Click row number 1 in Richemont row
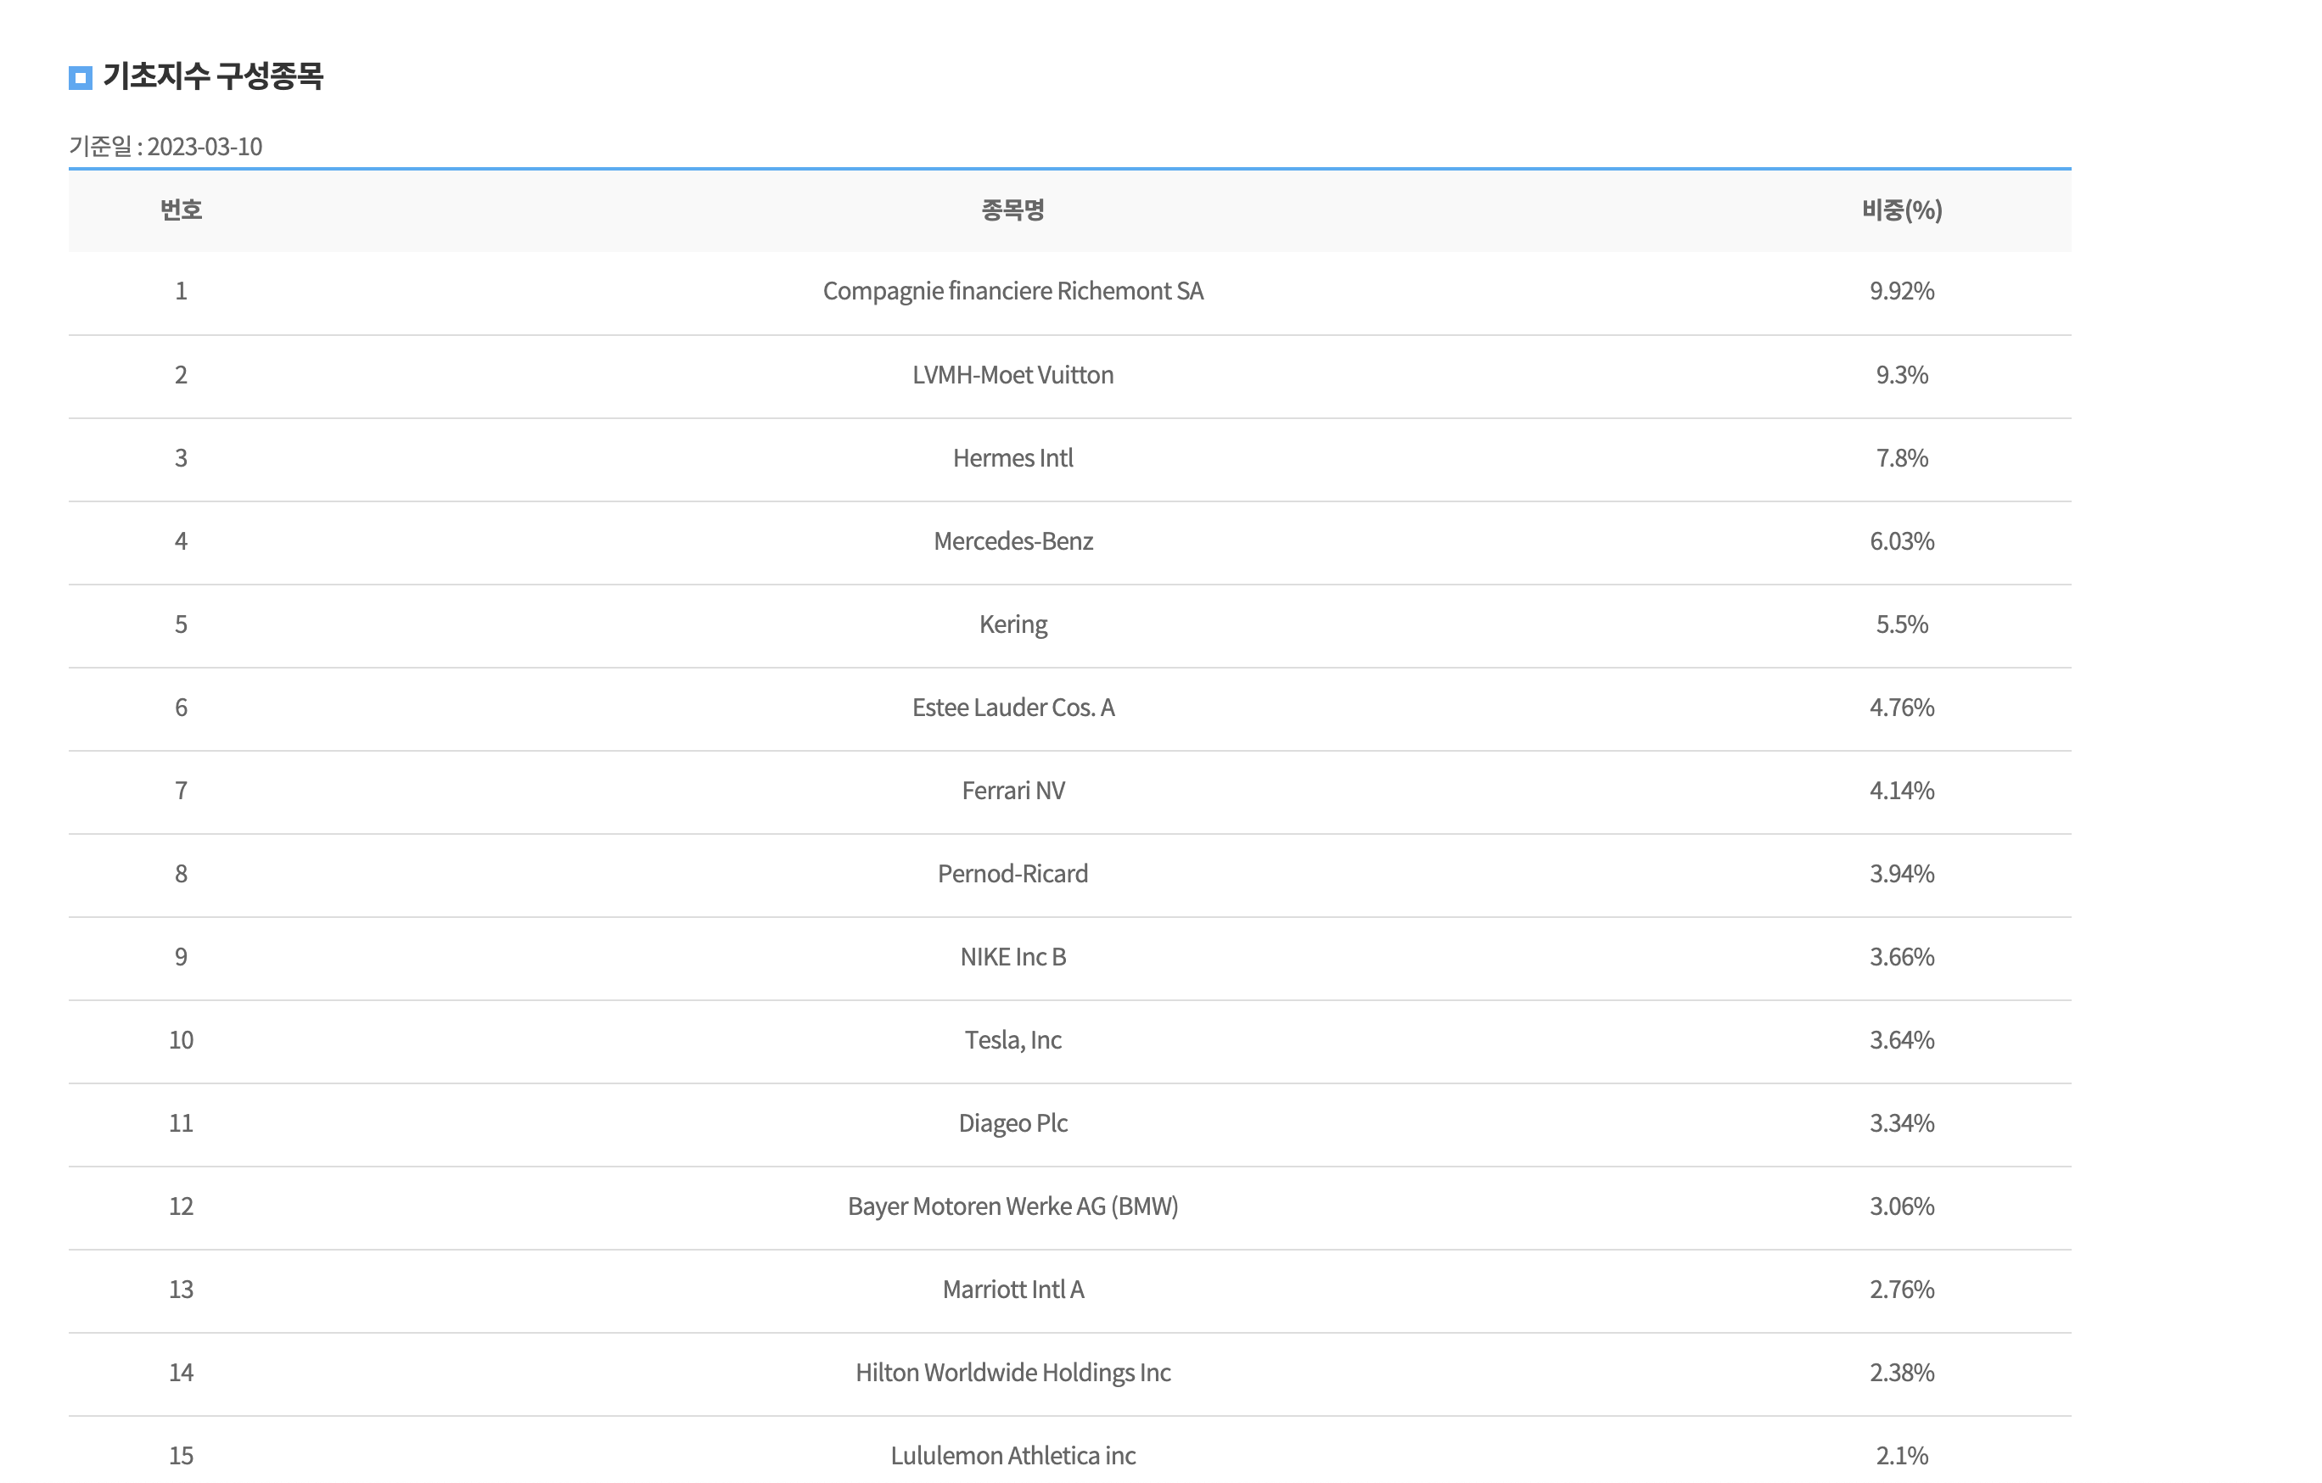Image resolution: width=2322 pixels, height=1483 pixels. coord(182,291)
